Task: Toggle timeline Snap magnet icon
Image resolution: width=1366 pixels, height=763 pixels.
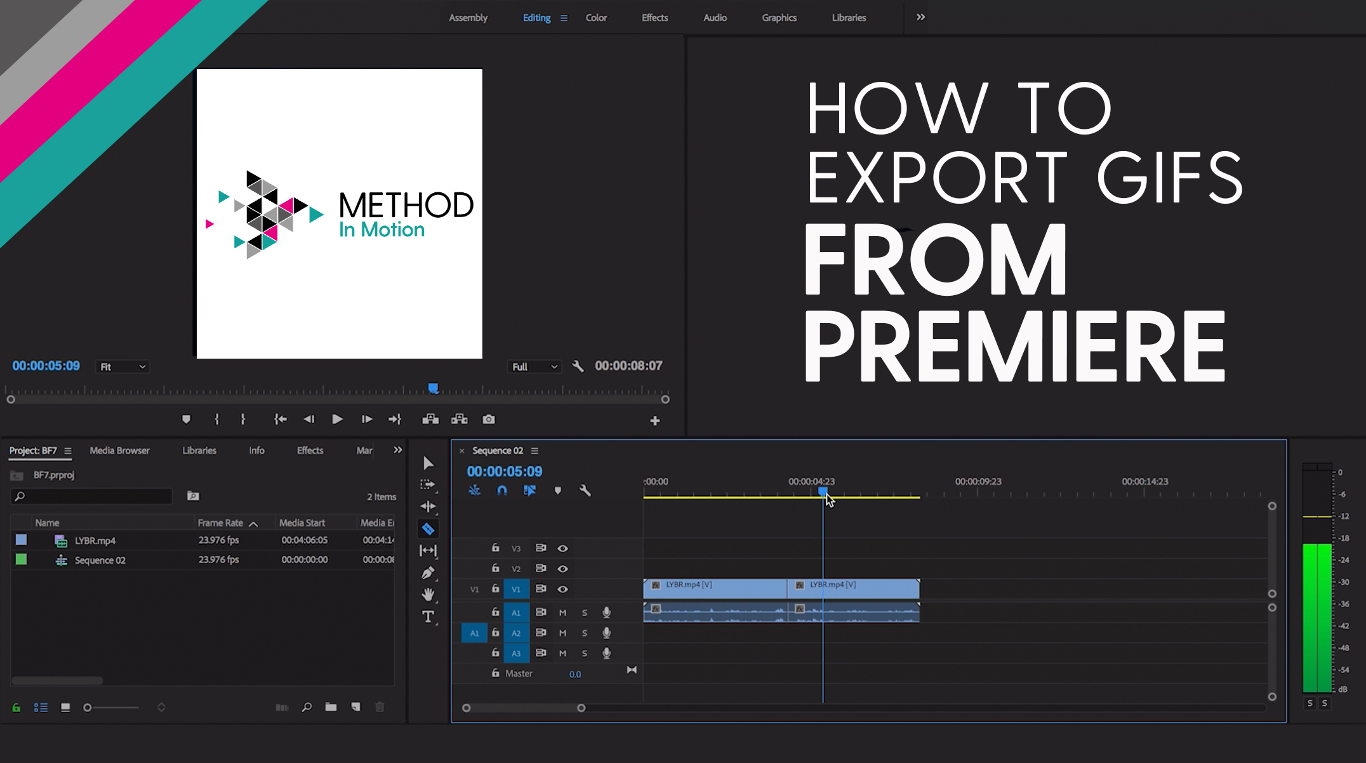Action: point(502,491)
